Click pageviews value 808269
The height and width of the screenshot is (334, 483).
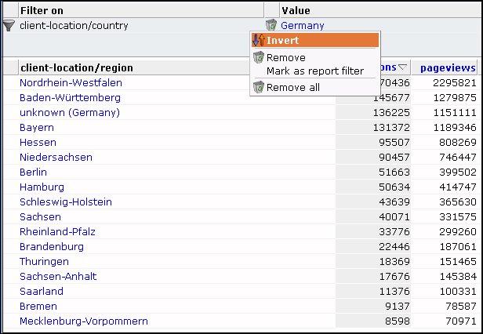click(458, 143)
